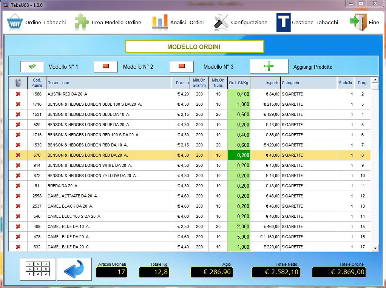Click MODELLO ORDINI title banner

tap(195, 46)
